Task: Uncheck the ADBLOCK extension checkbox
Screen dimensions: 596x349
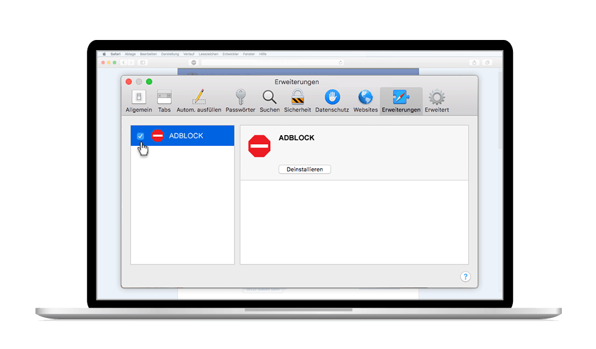Action: coord(140,136)
